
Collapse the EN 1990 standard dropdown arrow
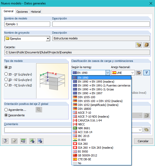point(107,73)
